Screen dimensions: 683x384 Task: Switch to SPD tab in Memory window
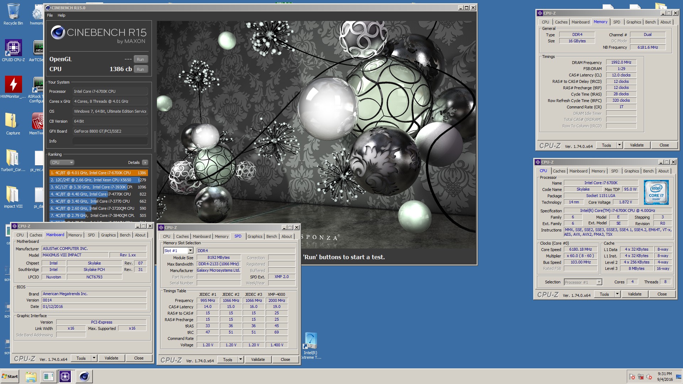click(616, 22)
